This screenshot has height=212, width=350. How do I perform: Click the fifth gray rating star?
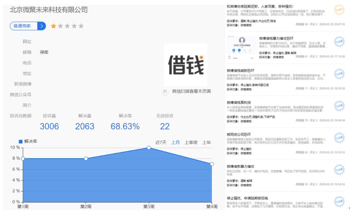[81, 26]
